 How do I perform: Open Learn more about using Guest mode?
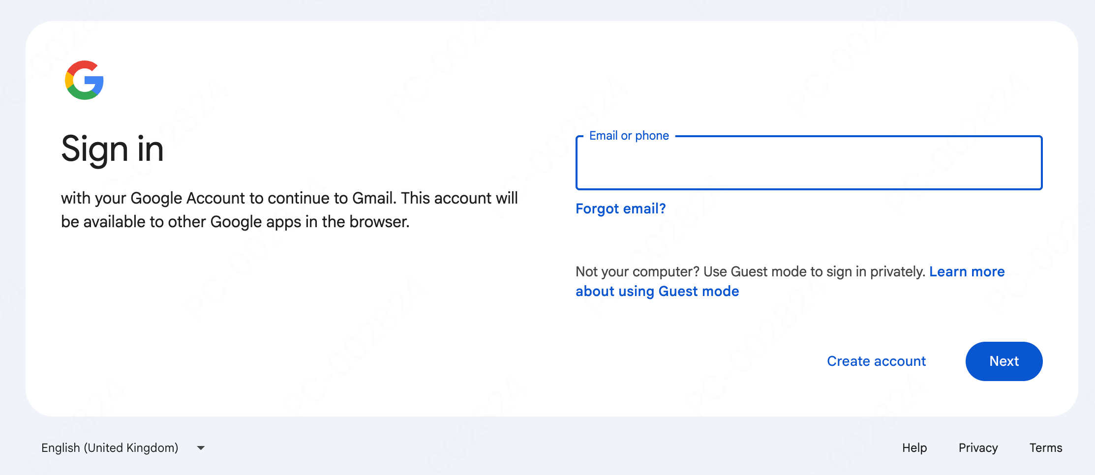pos(966,271)
